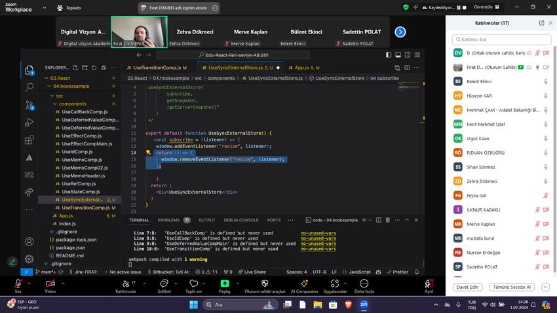Click the New Folder icon in Explorer header
Screen dimensions: 557x313
[x=85, y=67]
